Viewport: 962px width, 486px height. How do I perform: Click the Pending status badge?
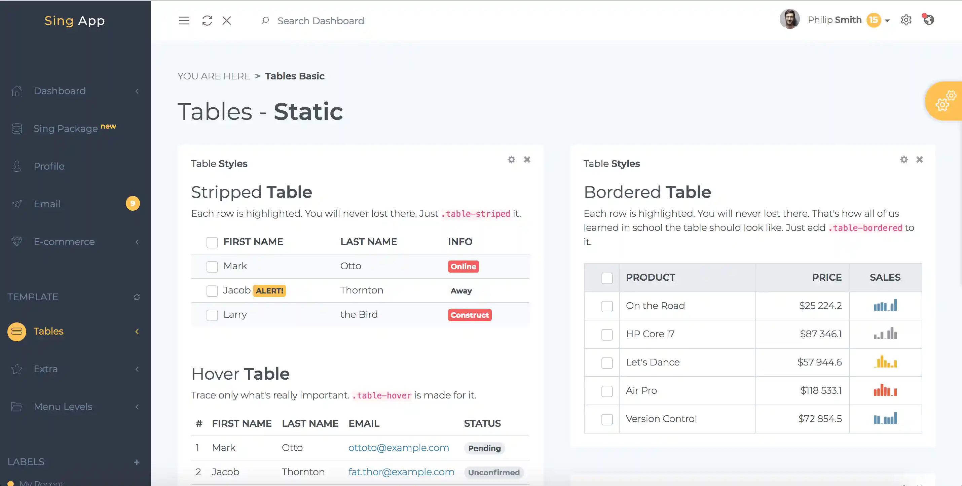click(484, 448)
